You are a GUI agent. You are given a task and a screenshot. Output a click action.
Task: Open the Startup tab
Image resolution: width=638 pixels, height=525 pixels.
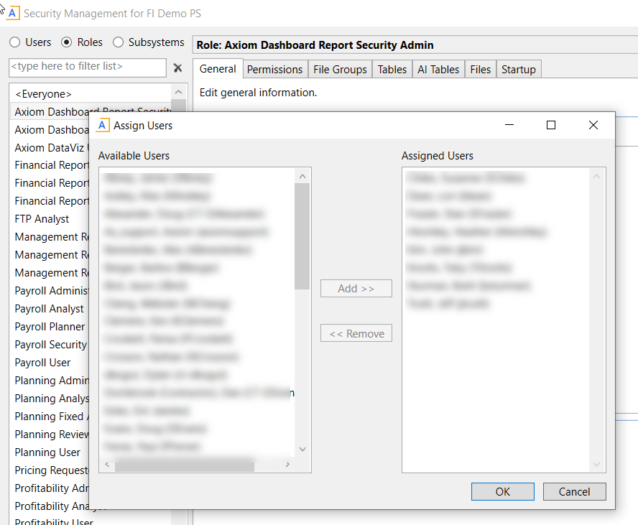click(519, 70)
